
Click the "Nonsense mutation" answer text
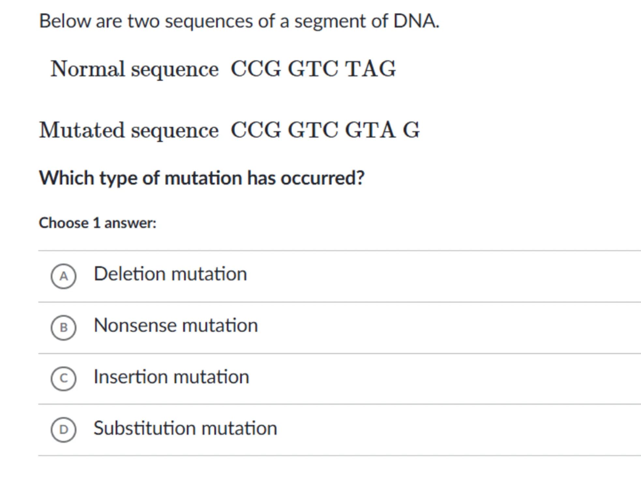[176, 325]
